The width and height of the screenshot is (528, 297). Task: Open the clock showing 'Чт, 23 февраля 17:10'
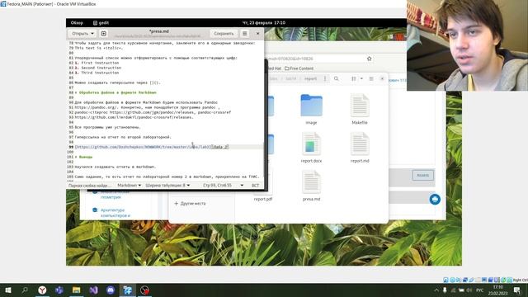pyautogui.click(x=264, y=23)
